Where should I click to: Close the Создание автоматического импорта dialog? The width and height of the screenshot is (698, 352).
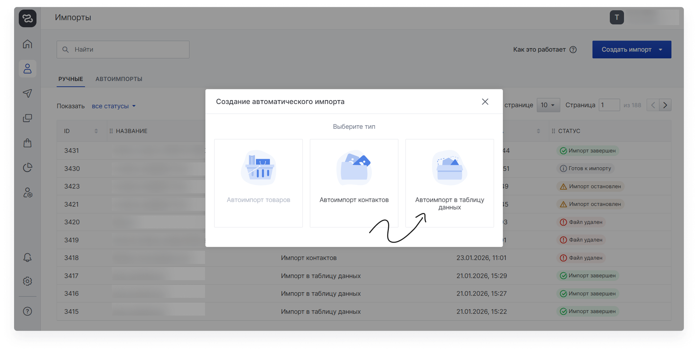485,102
